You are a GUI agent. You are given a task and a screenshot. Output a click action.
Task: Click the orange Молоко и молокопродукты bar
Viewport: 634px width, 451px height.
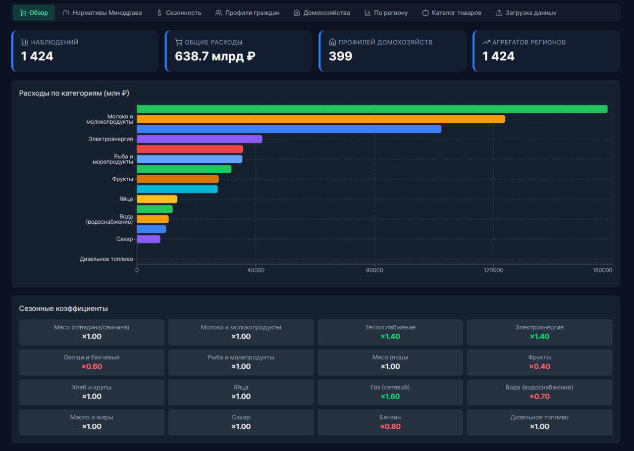[x=321, y=119]
